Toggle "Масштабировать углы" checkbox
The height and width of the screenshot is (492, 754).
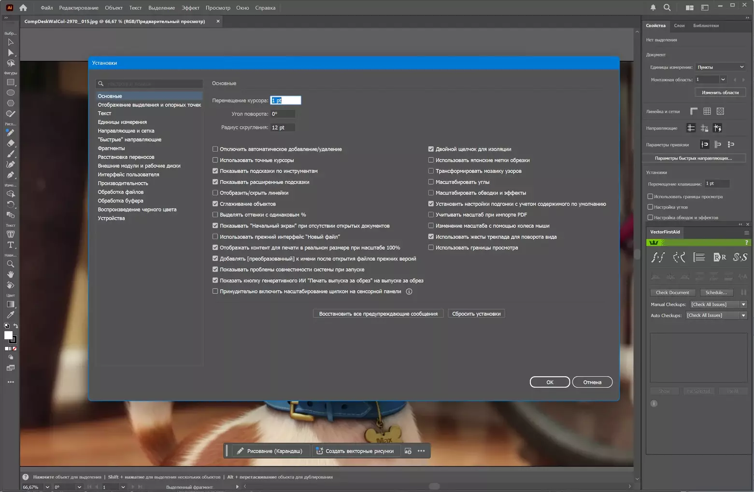(431, 182)
